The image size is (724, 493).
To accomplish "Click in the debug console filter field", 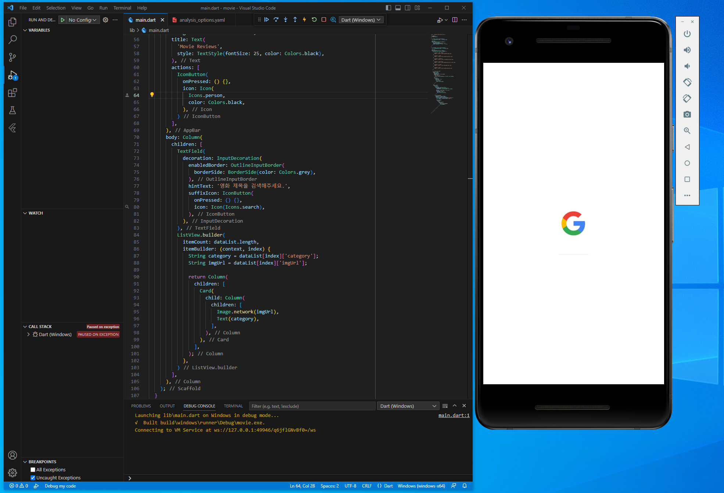I will point(312,406).
